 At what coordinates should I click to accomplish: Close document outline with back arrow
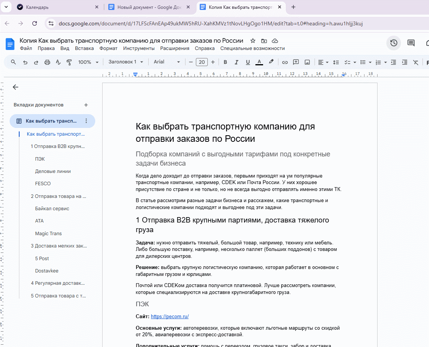[x=15, y=87]
